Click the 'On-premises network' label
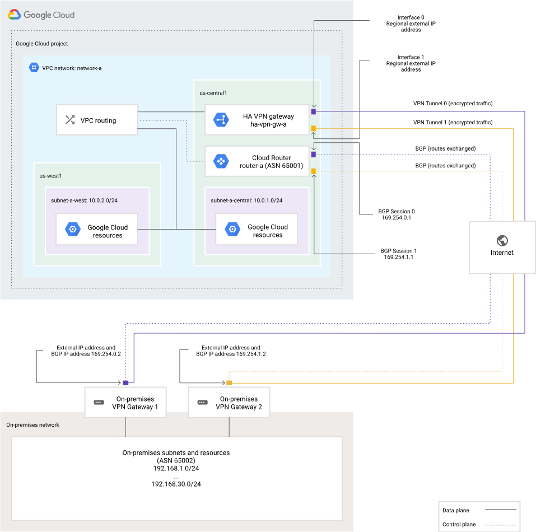The image size is (536, 532). point(33,425)
